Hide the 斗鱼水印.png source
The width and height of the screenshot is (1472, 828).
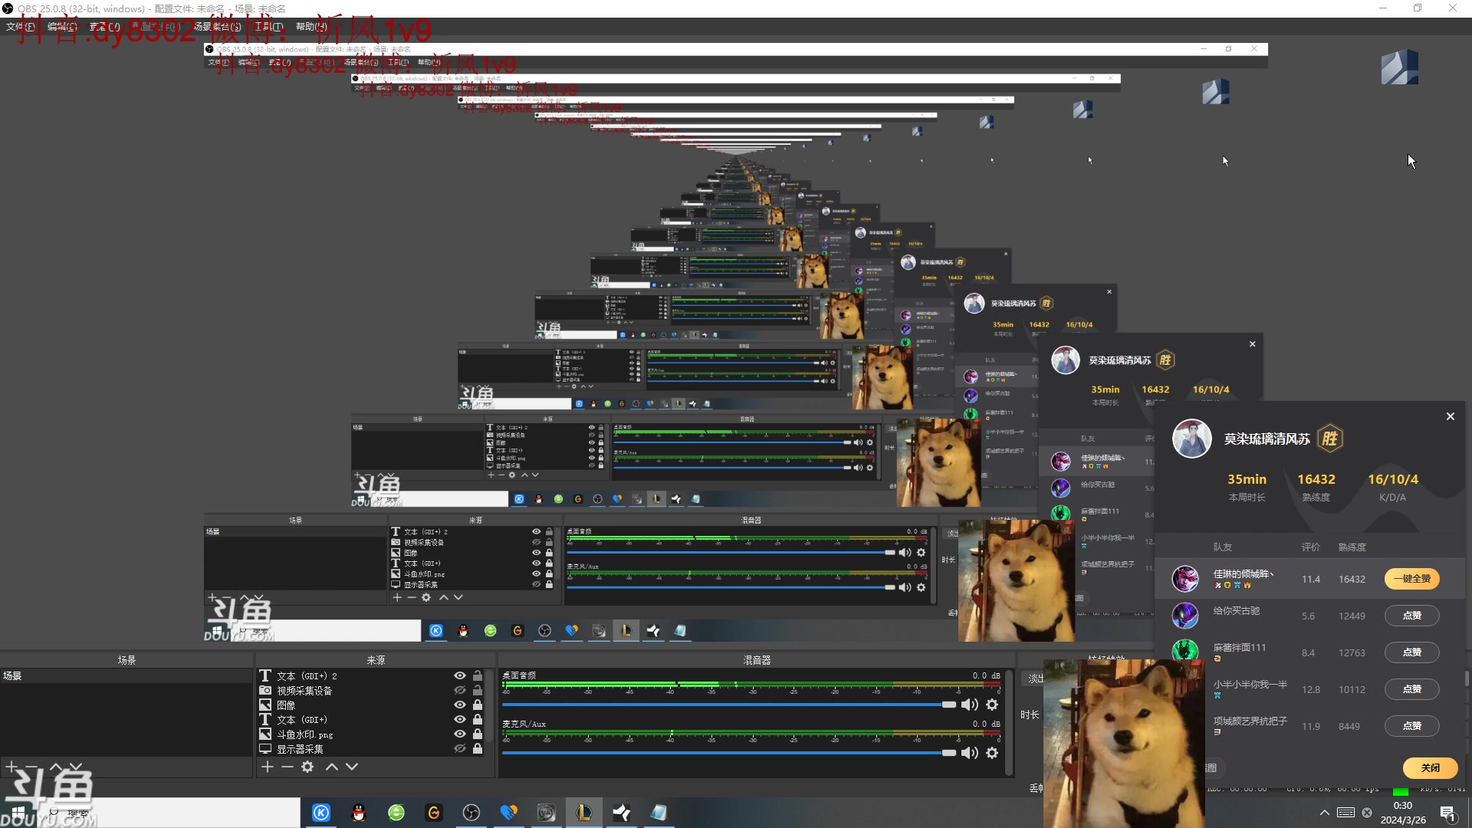tap(460, 734)
